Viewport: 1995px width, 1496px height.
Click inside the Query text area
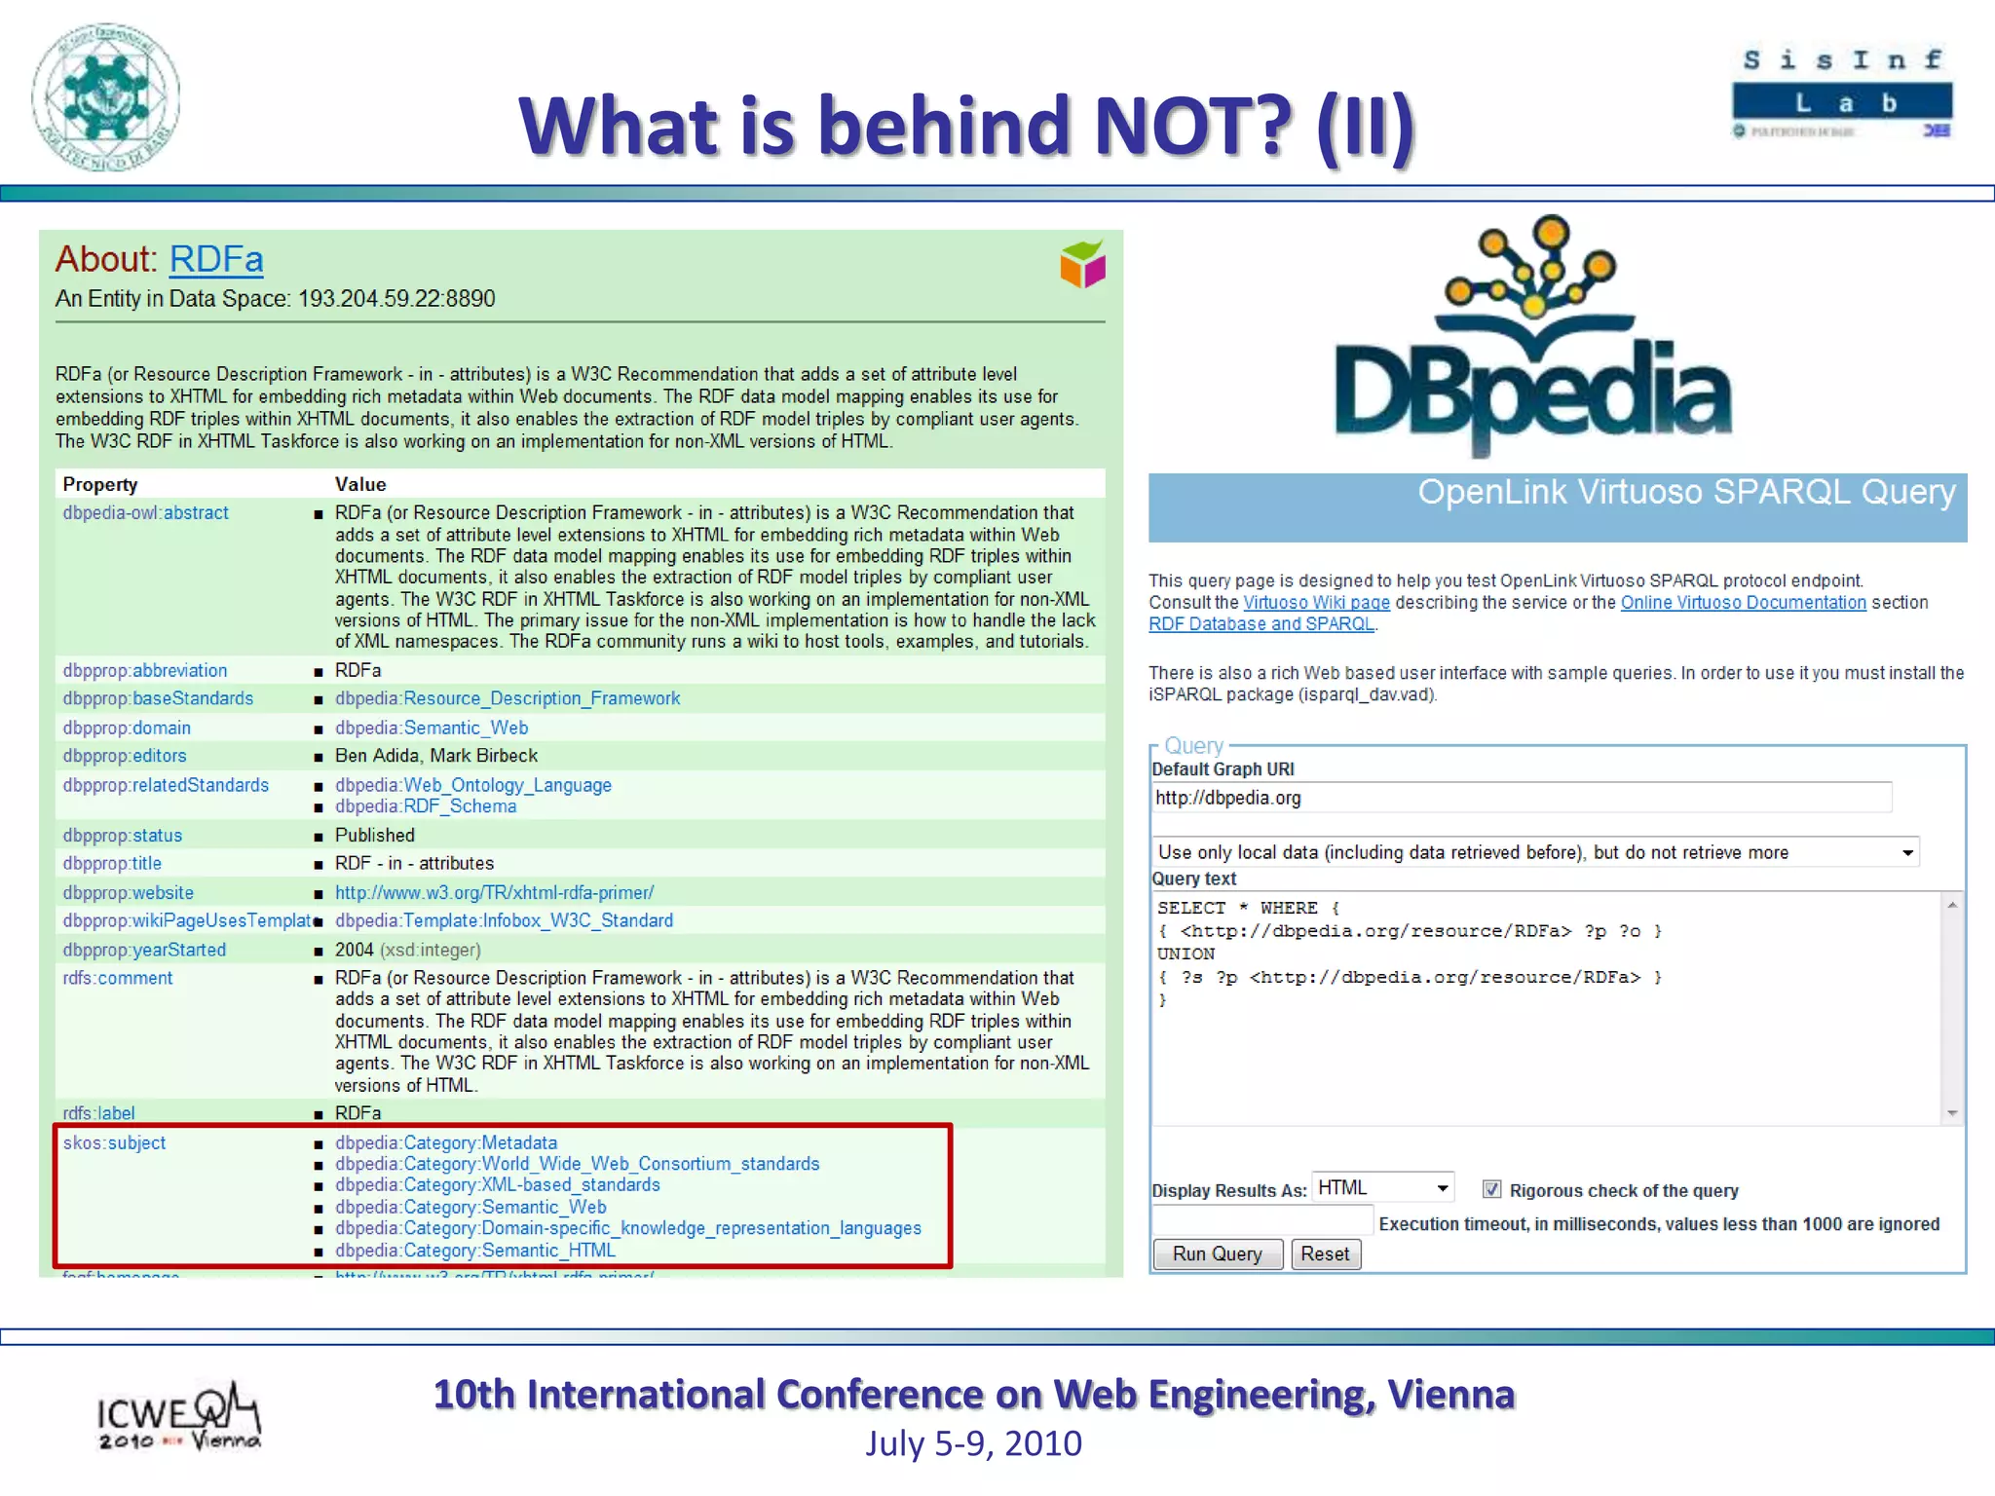pos(1547,1008)
